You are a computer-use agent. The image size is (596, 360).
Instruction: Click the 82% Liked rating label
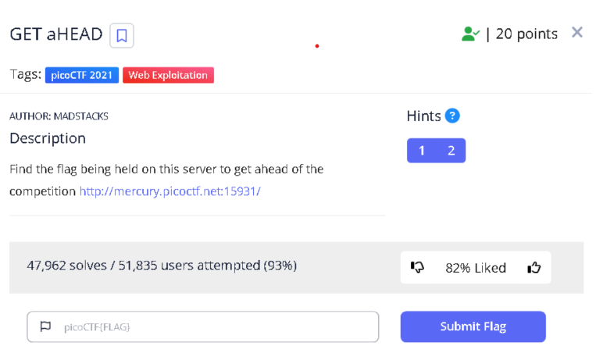476,268
